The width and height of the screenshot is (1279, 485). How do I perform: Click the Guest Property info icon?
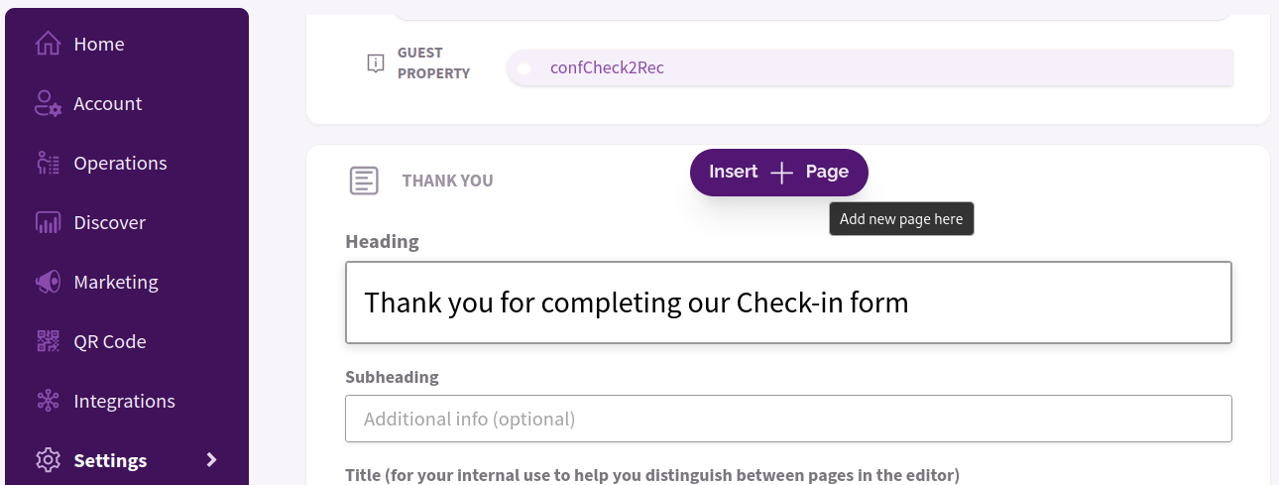point(376,63)
